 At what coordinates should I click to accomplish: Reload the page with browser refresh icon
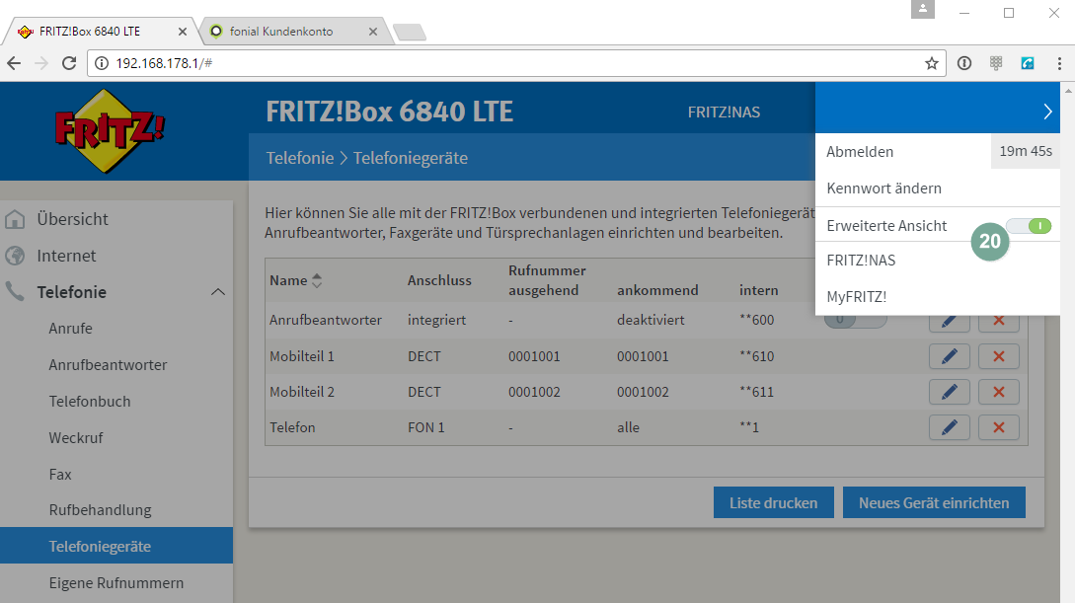[x=69, y=63]
